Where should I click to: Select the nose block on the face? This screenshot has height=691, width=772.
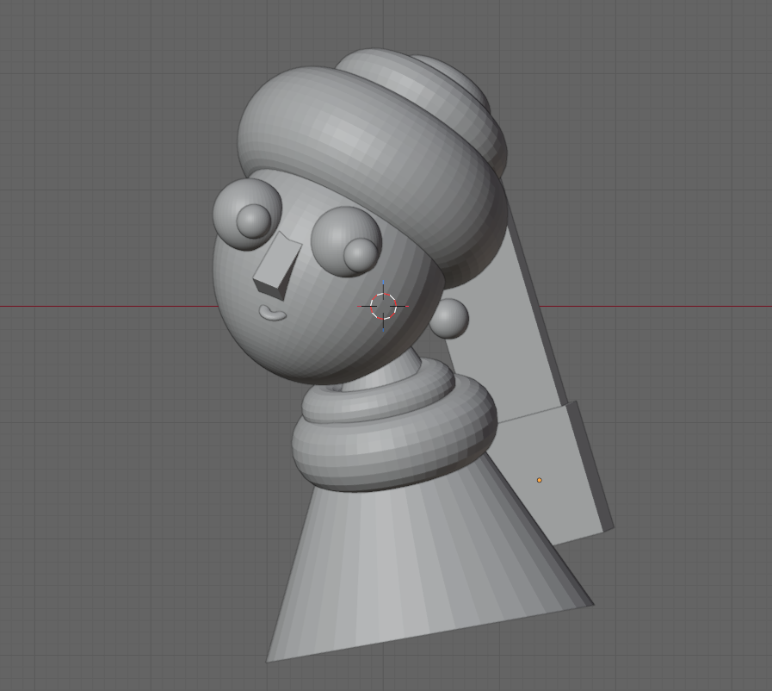[x=277, y=266]
